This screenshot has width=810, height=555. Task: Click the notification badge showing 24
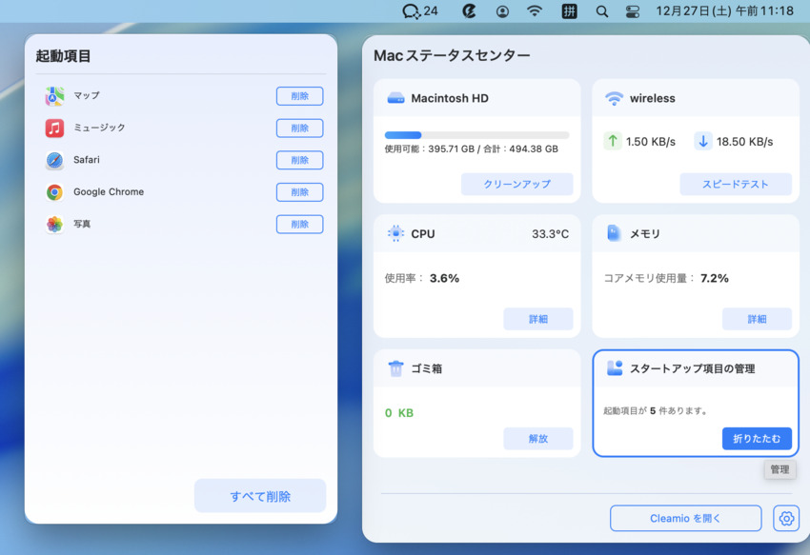coord(416,11)
